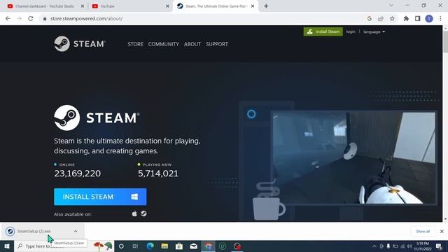448x252 pixels.
Task: Click the page vertical scrollbar thumb
Action: pos(445,41)
